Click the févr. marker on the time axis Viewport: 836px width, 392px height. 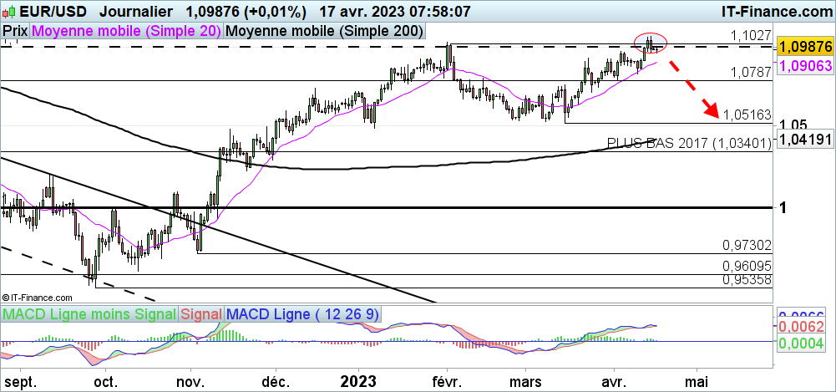pos(447,380)
